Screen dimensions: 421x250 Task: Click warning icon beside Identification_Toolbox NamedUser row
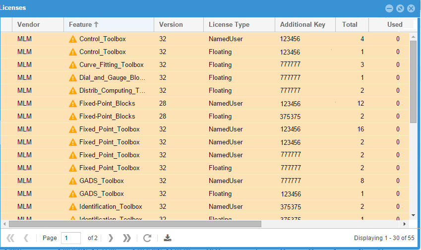click(73, 207)
